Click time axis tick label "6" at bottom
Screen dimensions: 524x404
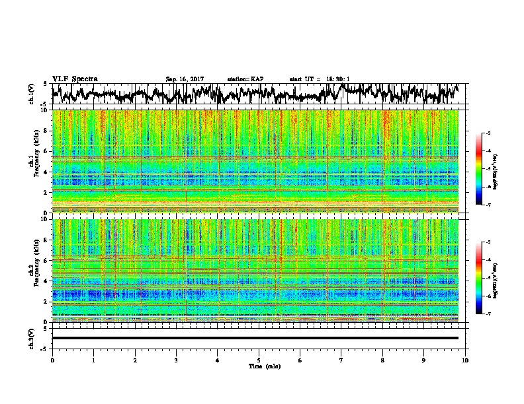click(x=300, y=360)
